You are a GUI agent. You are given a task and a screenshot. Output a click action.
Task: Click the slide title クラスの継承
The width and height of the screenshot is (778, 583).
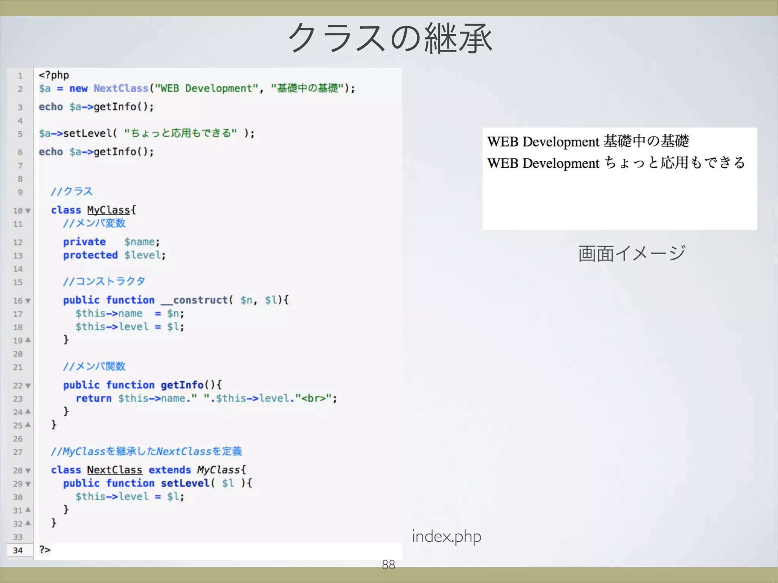pyautogui.click(x=390, y=38)
